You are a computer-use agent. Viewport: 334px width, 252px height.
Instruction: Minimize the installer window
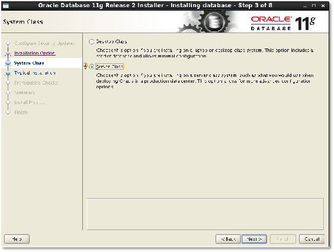[x=305, y=6]
